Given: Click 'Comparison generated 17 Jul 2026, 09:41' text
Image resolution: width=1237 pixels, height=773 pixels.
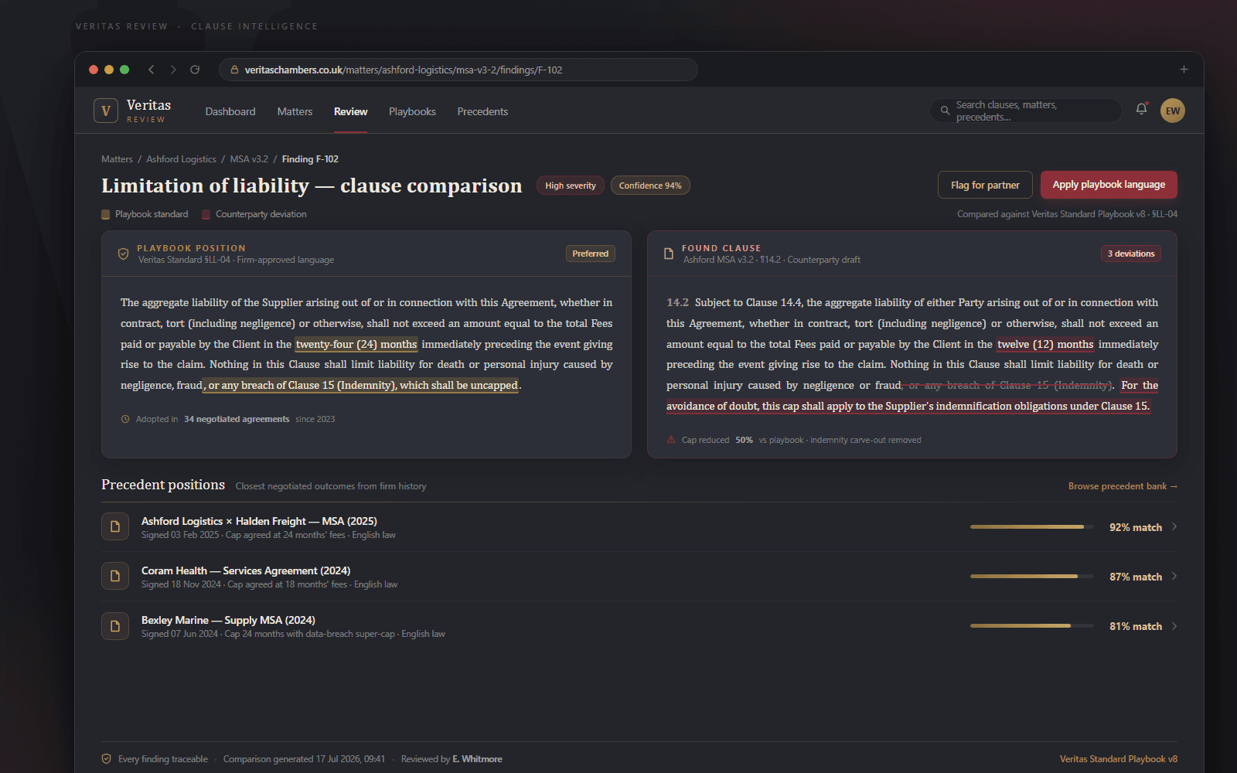Looking at the screenshot, I should pos(304,759).
